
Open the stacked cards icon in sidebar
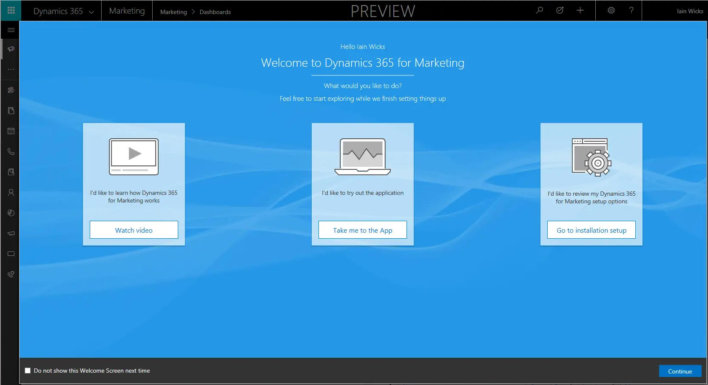(x=11, y=172)
